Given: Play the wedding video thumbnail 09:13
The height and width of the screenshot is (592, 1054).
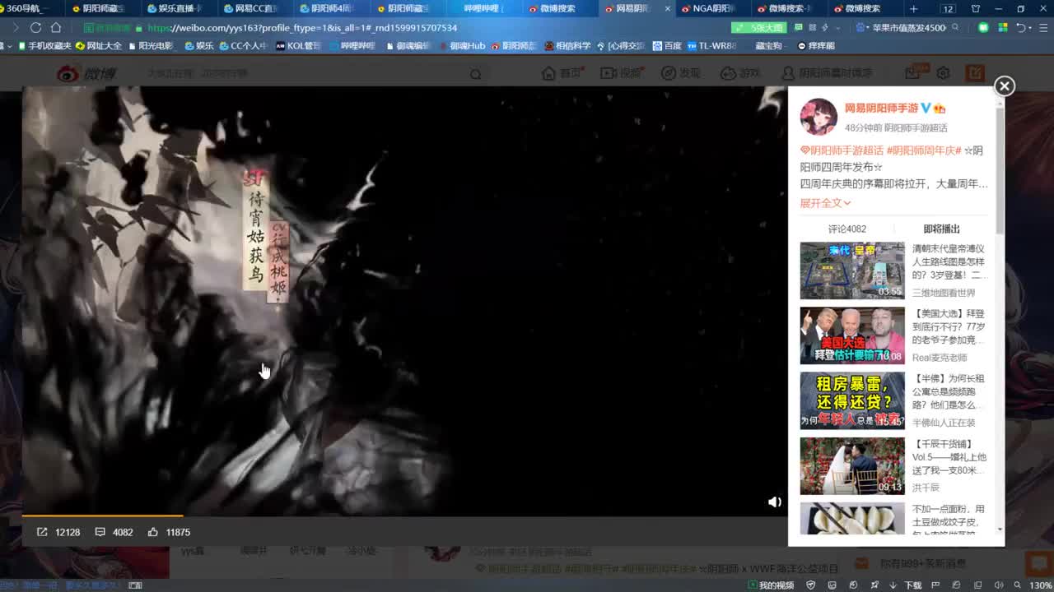Looking at the screenshot, I should click(x=852, y=465).
